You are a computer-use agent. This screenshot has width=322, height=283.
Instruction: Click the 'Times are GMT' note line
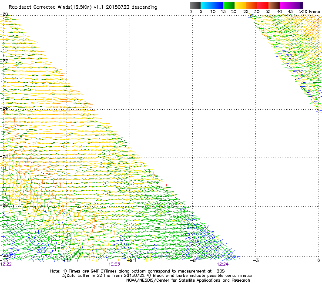coord(138,271)
